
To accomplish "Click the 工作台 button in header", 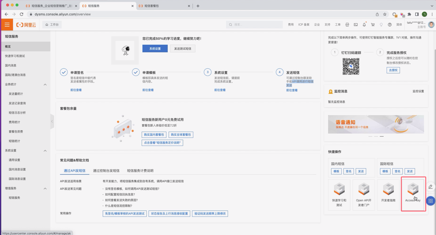I will [x=52, y=25].
